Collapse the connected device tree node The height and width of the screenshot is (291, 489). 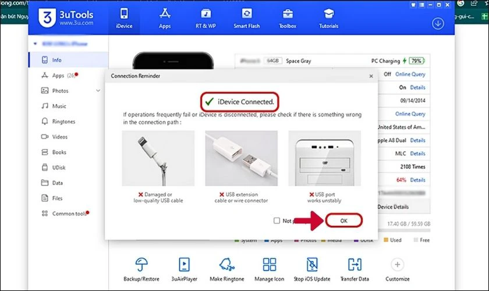click(36, 44)
